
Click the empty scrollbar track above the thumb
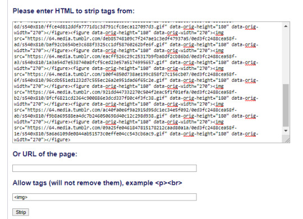286,57
